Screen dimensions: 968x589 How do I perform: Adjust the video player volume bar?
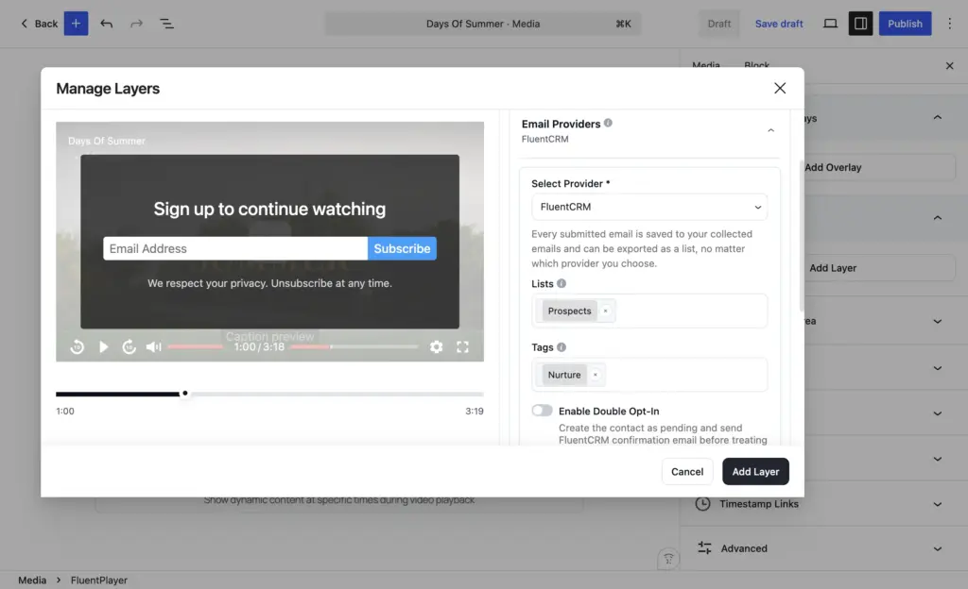(195, 346)
